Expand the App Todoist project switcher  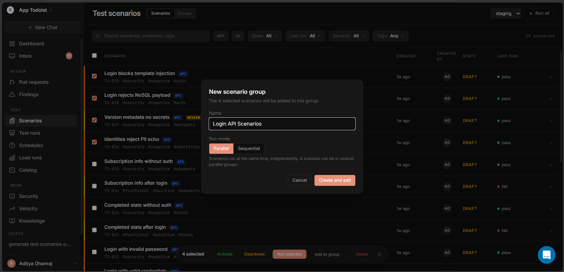click(x=51, y=10)
